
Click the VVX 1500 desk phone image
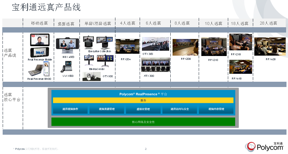click(x=67, y=67)
